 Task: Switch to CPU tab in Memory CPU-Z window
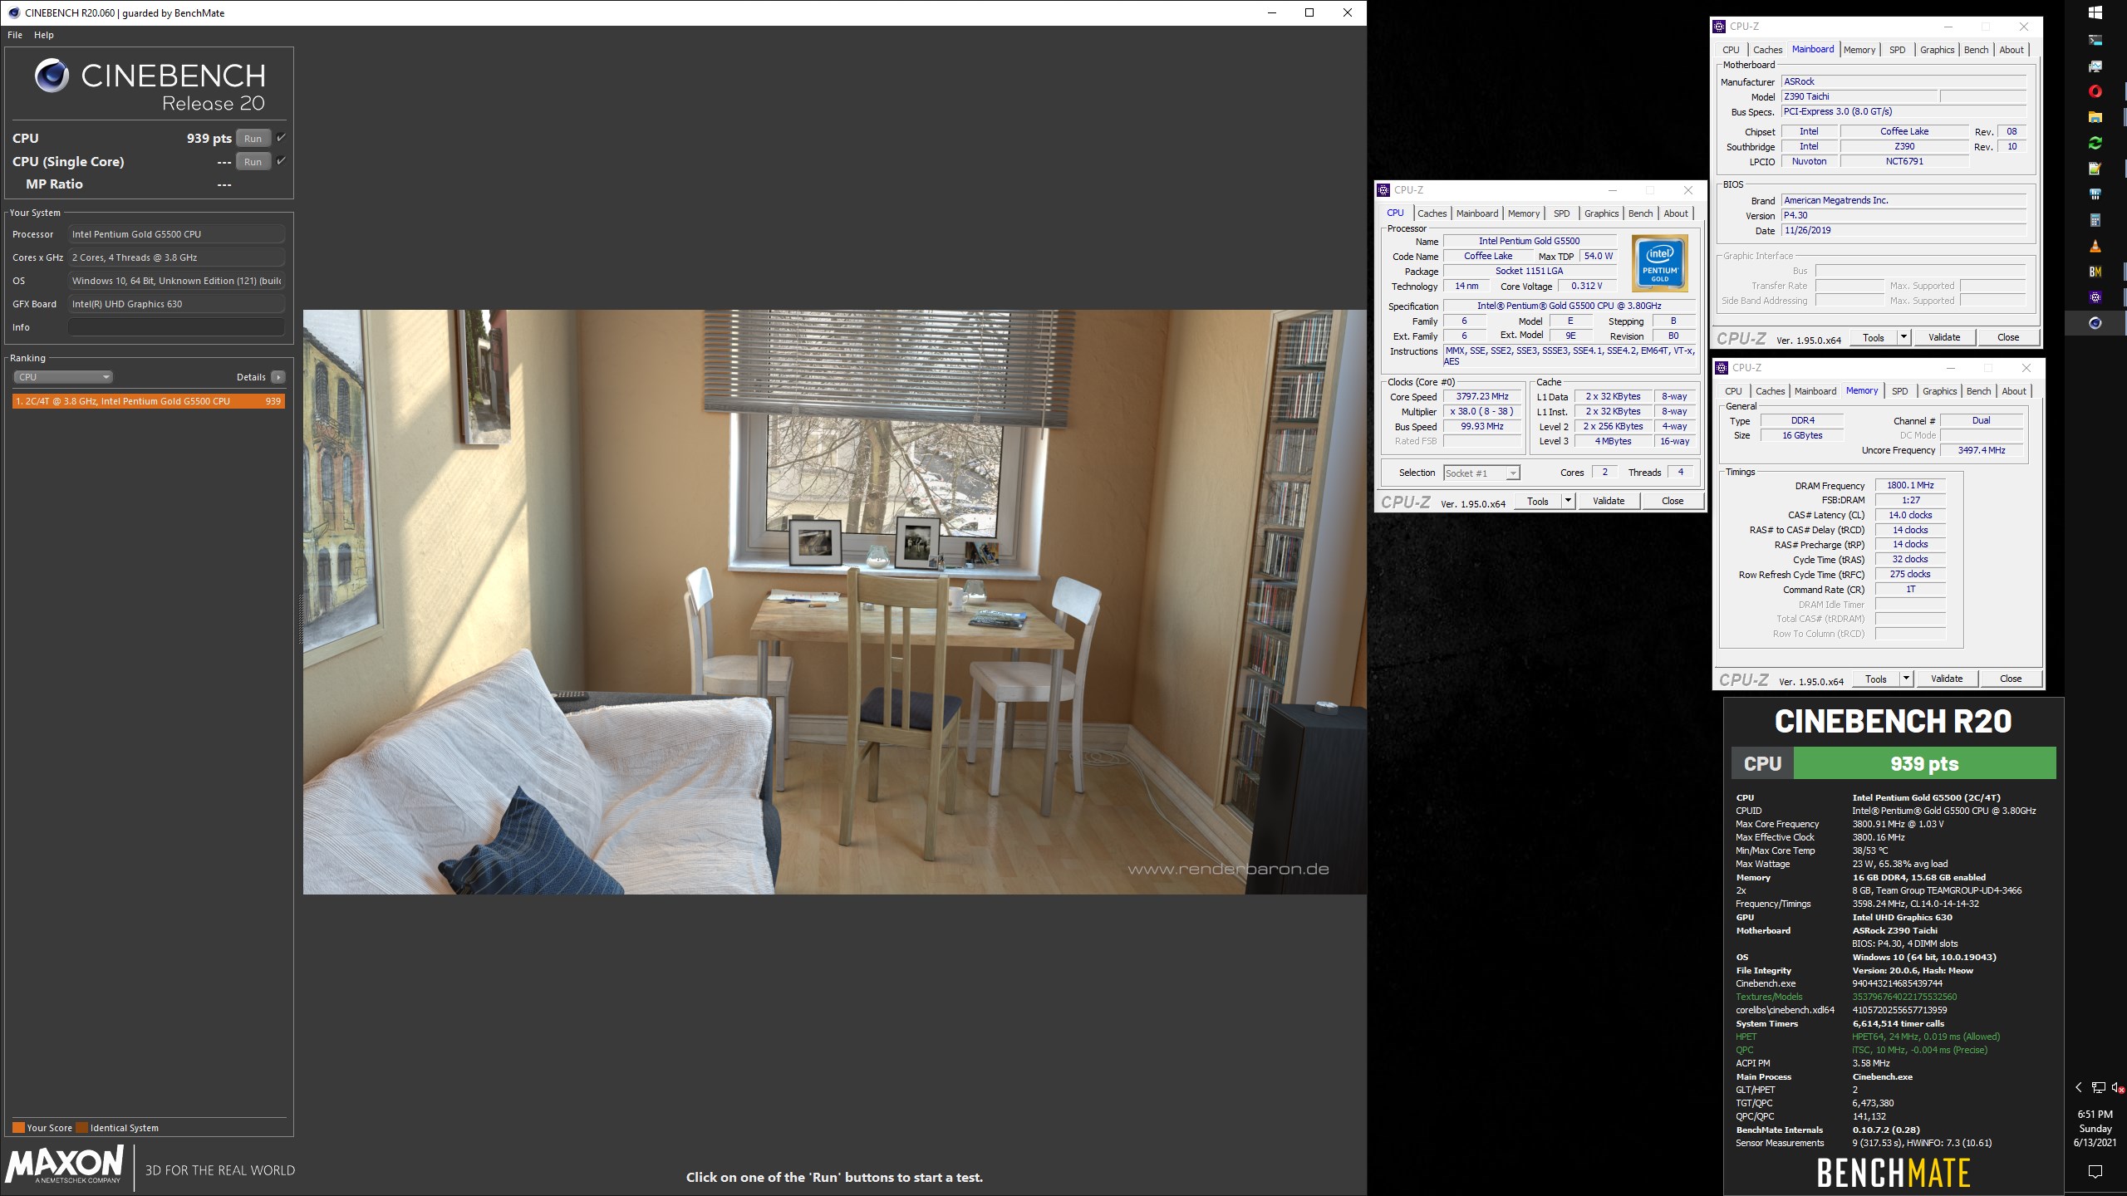pos(1732,391)
